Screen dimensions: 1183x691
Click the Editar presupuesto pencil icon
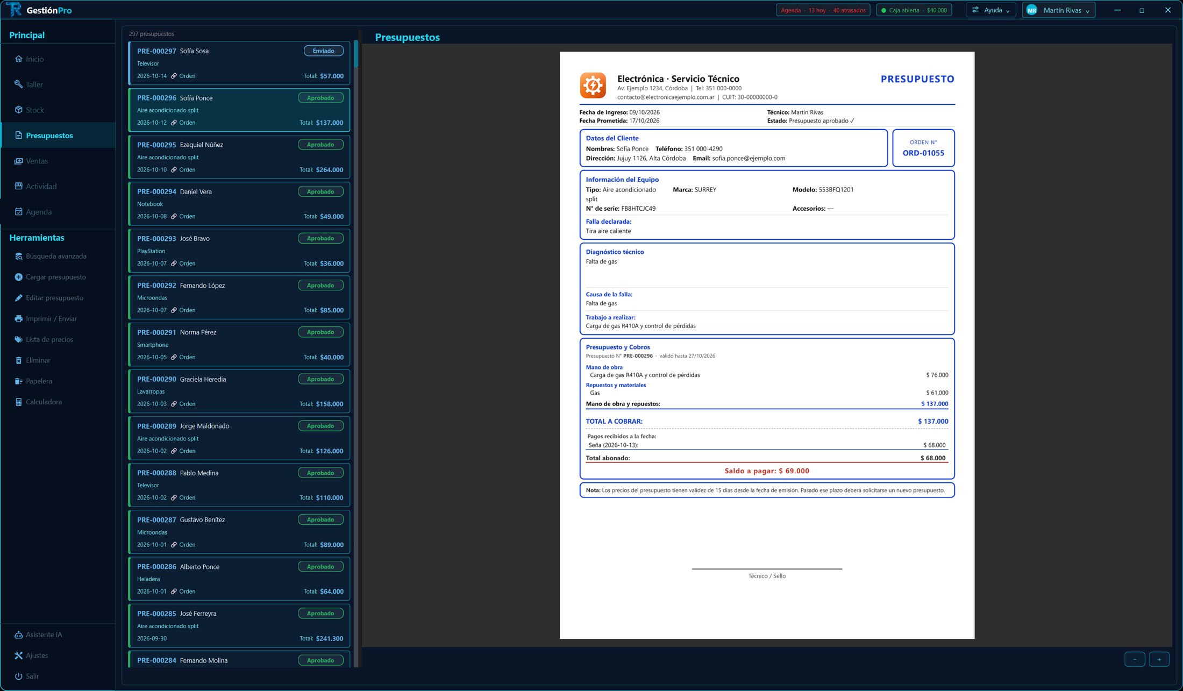[18, 298]
